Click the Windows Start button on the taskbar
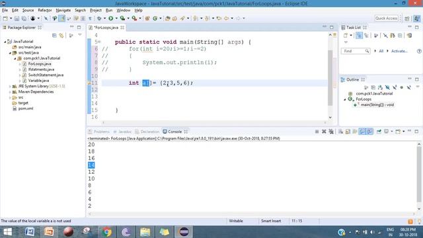 7,232
